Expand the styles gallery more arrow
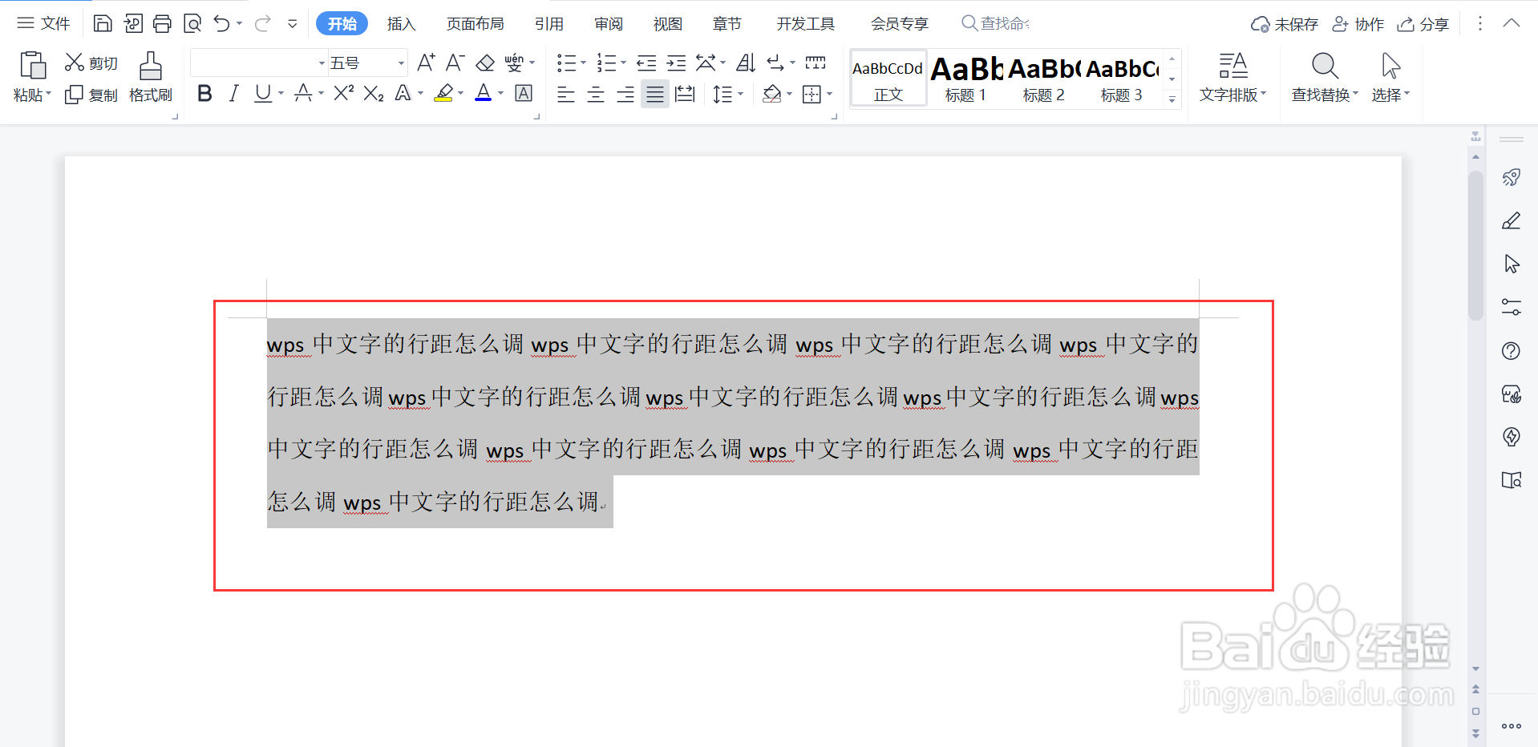1538x747 pixels. point(1172,99)
